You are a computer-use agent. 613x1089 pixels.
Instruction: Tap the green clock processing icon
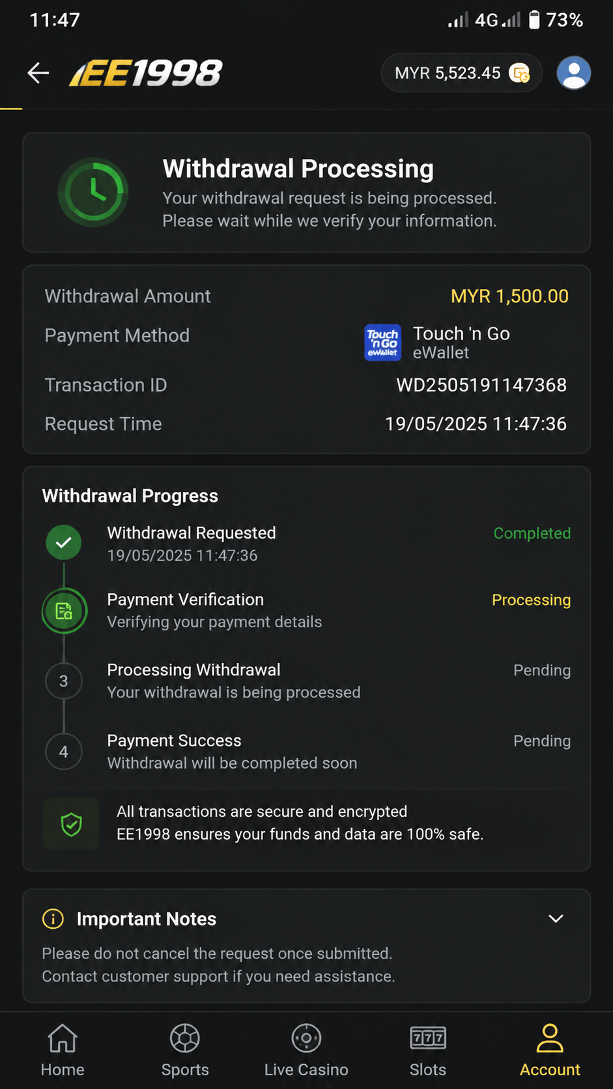click(x=93, y=192)
